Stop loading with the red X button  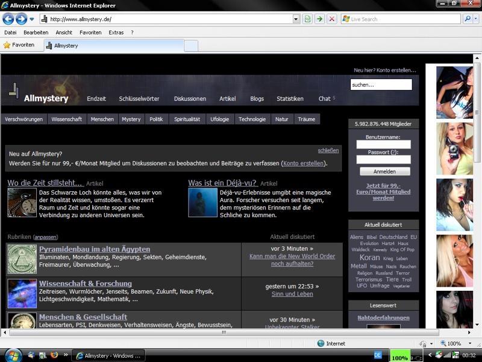(332, 19)
